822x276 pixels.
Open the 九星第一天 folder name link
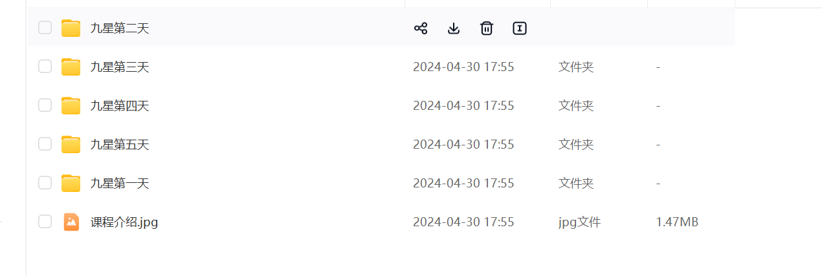tap(120, 184)
